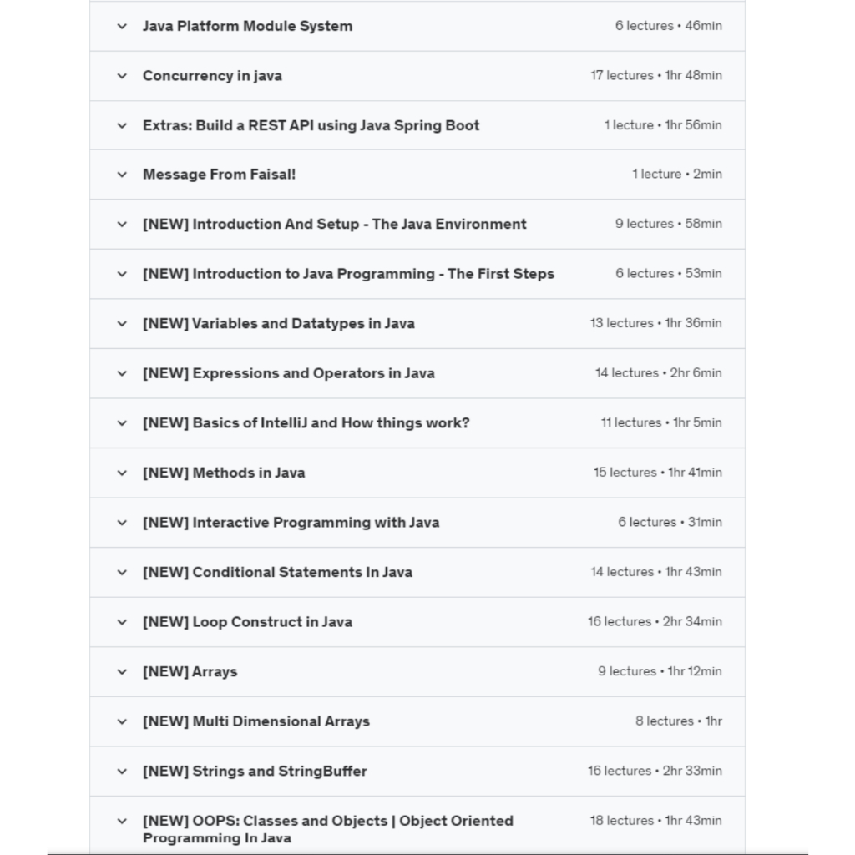Click the Introduction to Java Programming title
The height and width of the screenshot is (855, 855).
[348, 274]
